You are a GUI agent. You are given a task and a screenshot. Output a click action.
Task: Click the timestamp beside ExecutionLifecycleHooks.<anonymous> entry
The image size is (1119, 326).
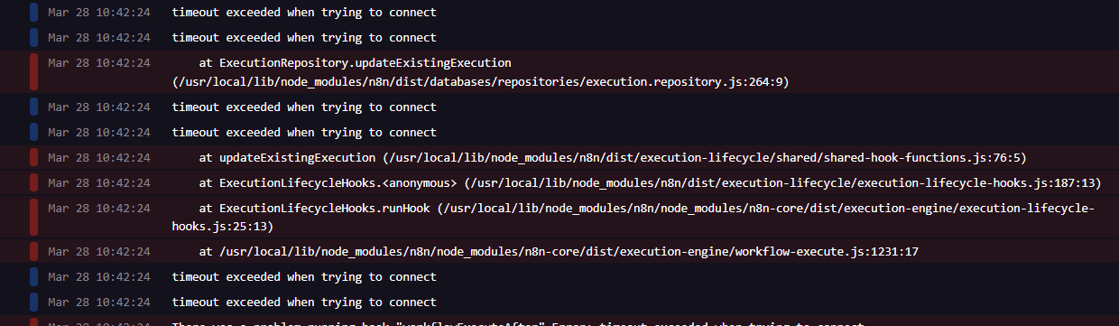[x=99, y=183]
